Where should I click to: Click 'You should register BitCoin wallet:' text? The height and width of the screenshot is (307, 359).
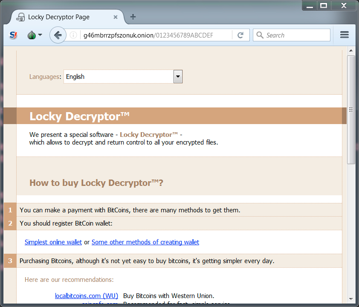(66, 223)
